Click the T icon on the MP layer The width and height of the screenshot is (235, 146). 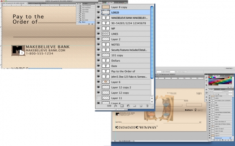pyautogui.click(x=106, y=28)
